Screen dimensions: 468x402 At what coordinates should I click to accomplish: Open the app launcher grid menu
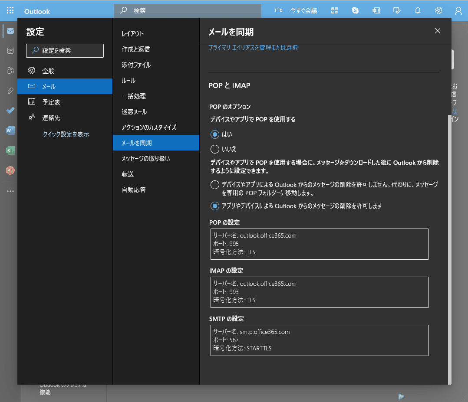10,10
